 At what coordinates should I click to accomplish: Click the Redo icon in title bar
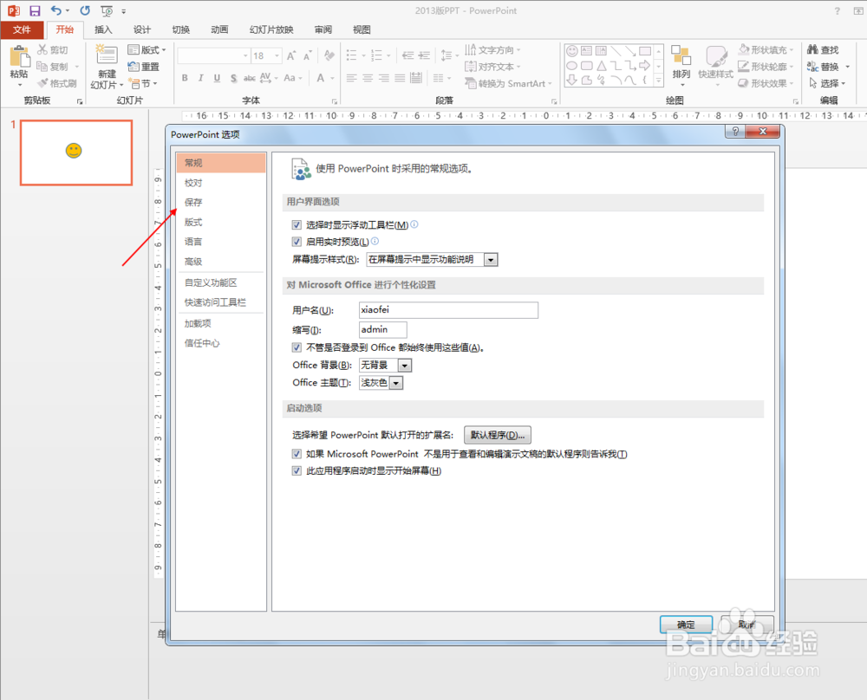[x=85, y=10]
